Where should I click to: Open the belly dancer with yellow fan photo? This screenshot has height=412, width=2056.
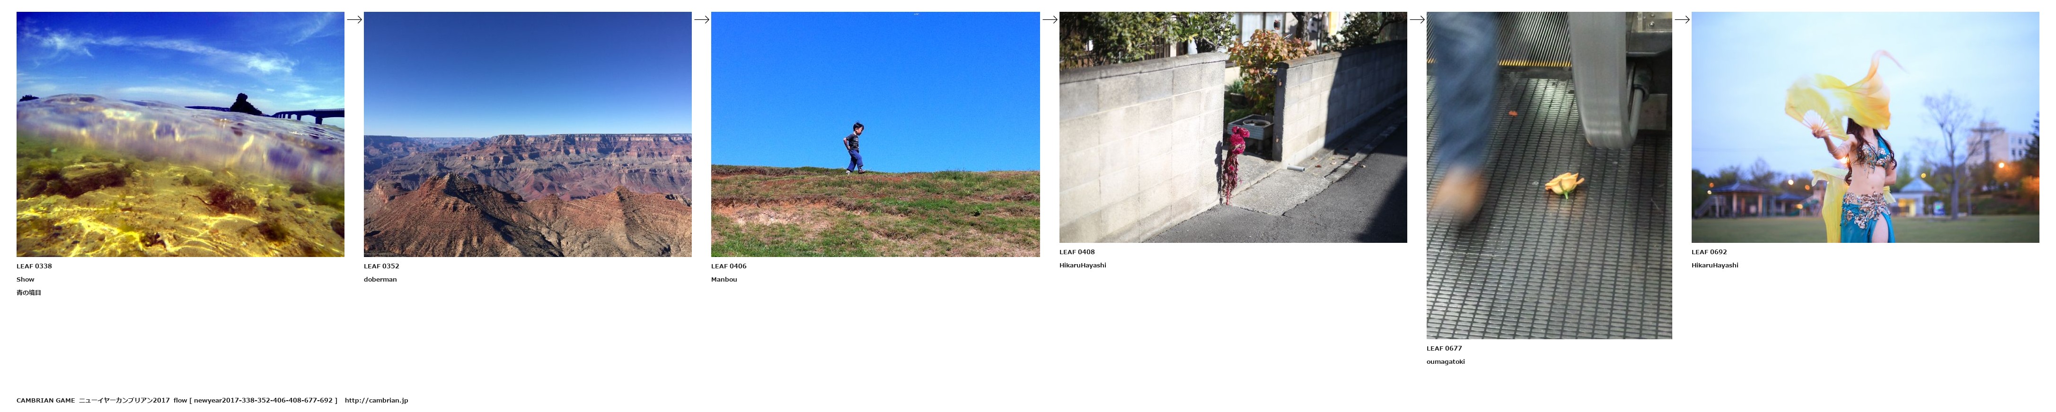(x=1865, y=128)
